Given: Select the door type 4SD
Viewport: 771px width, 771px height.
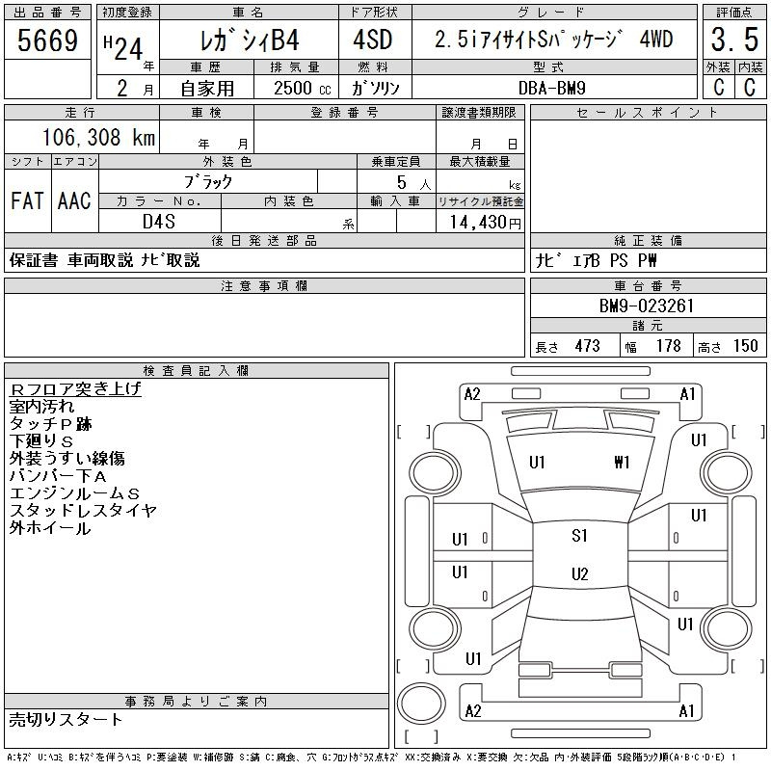Looking at the screenshot, I should click(x=373, y=40).
